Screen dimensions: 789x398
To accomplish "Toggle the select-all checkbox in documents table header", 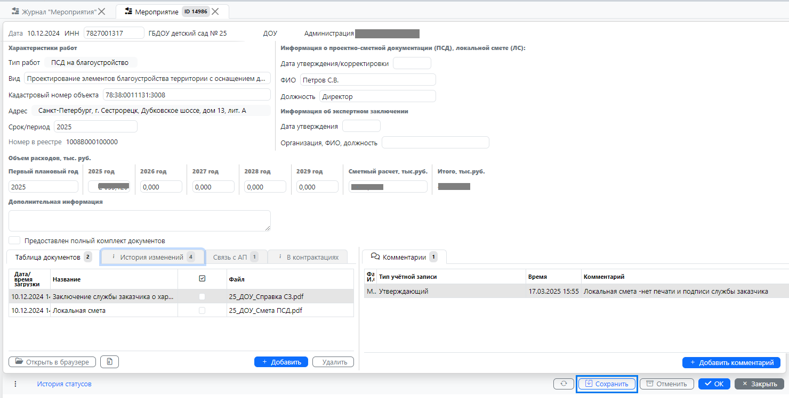I will pyautogui.click(x=202, y=279).
